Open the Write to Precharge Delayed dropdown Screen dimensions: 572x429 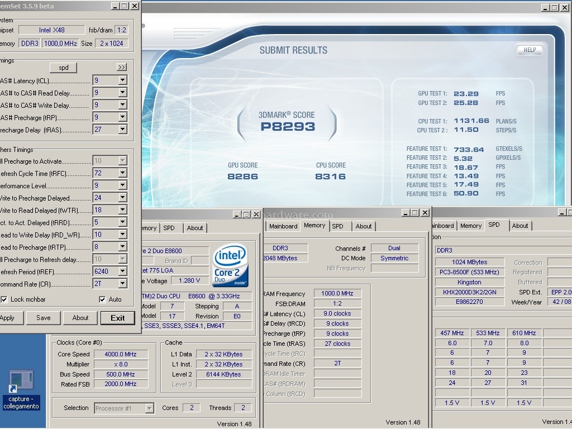tap(122, 198)
